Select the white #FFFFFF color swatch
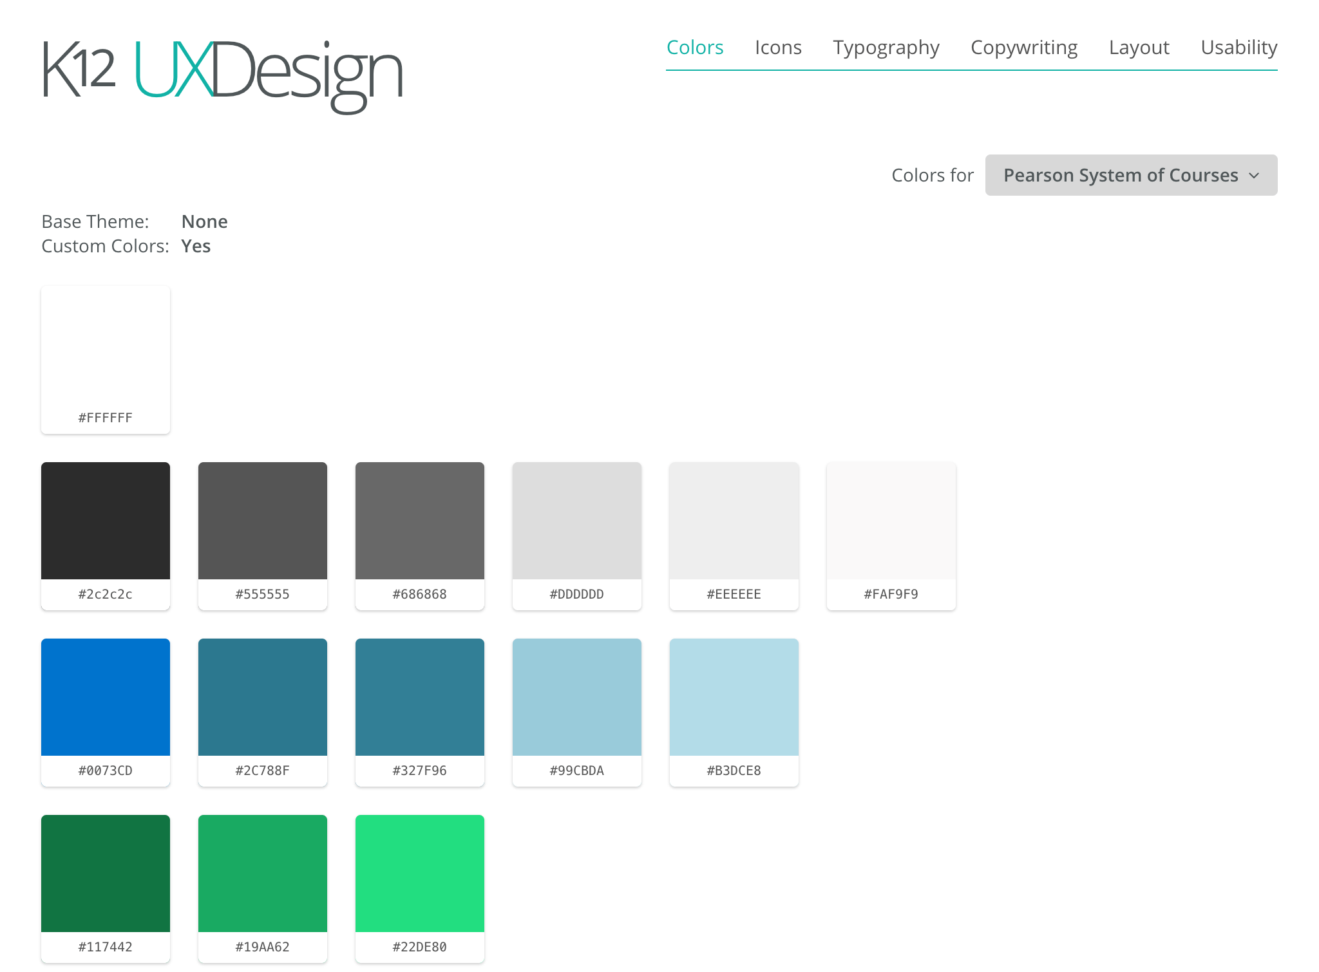 (105, 348)
